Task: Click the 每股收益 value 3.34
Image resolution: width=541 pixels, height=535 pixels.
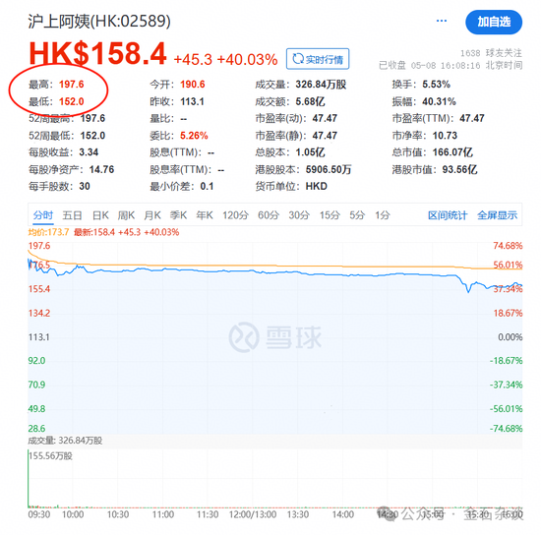Action: click(x=89, y=152)
